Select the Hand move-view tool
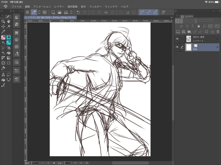 (x=9, y=21)
